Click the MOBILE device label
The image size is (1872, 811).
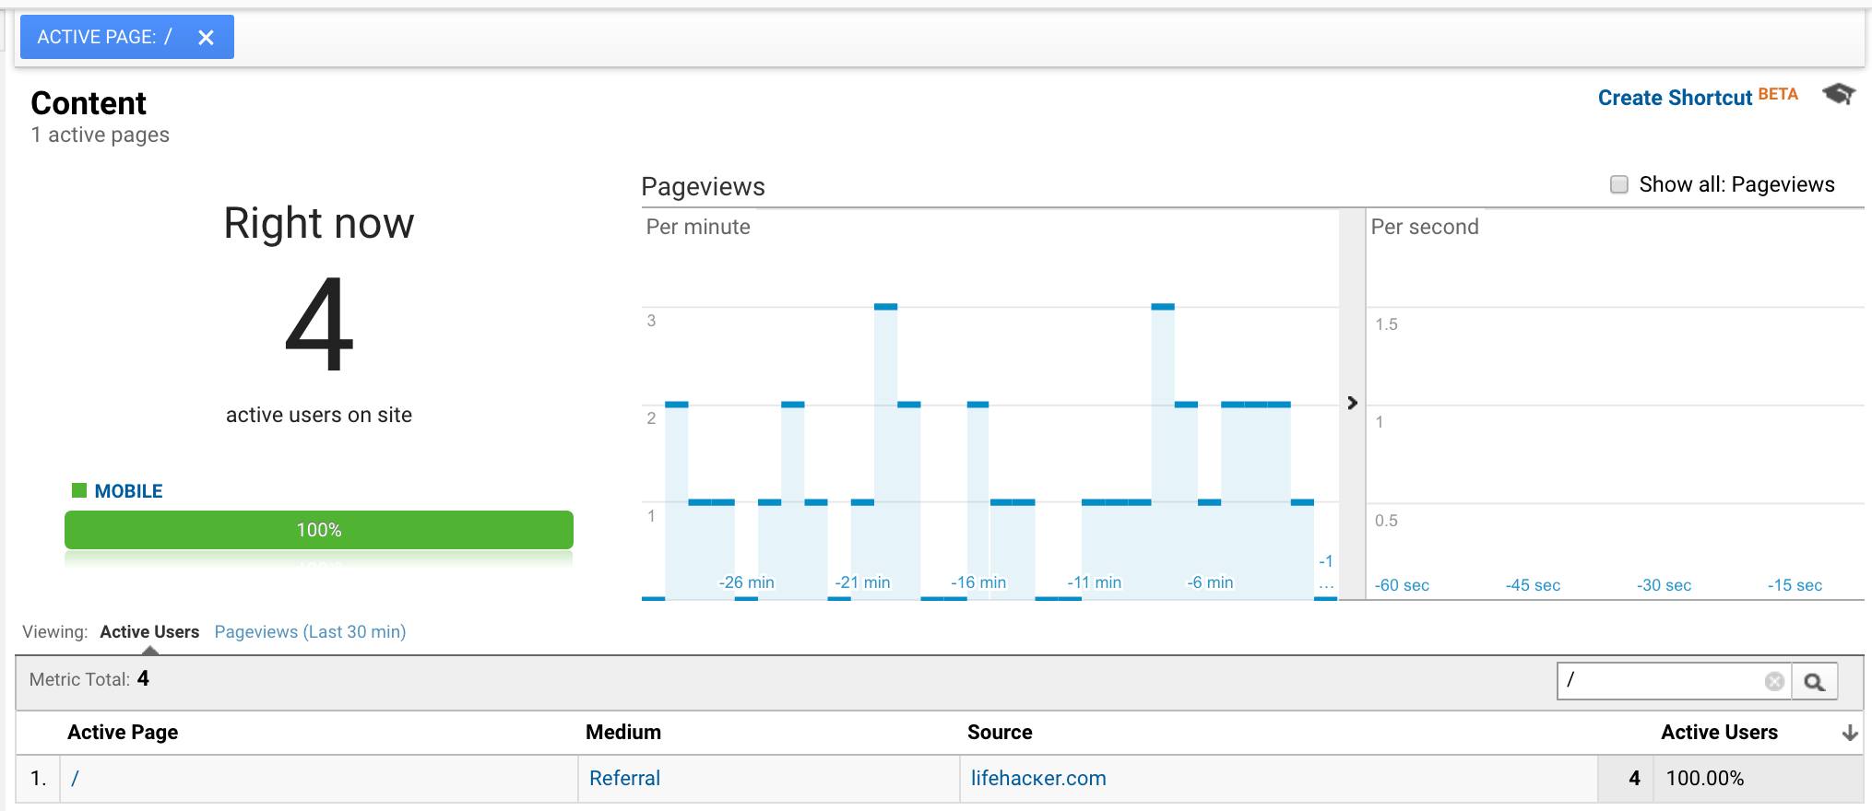[x=128, y=491]
